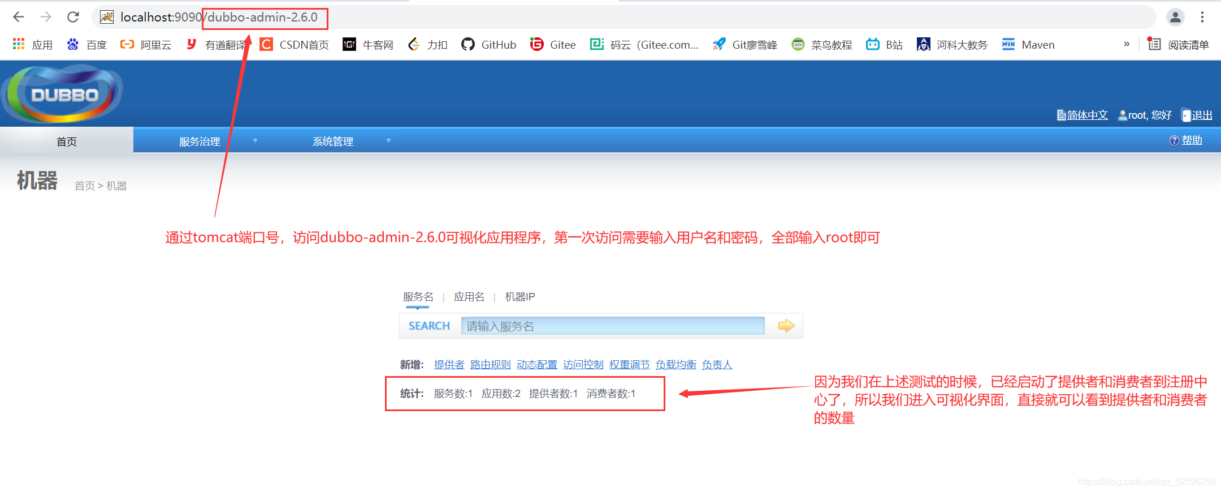Click the browser forward arrow

tap(46, 17)
